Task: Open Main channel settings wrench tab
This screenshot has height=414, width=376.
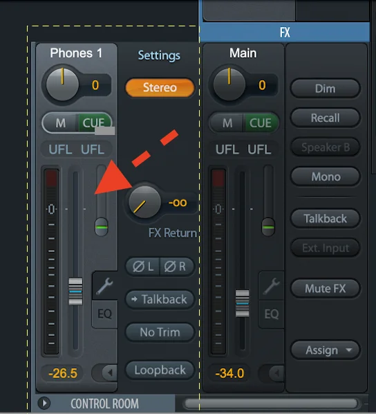Action: click(x=271, y=286)
